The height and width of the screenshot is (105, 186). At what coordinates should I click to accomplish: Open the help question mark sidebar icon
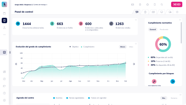(4, 93)
